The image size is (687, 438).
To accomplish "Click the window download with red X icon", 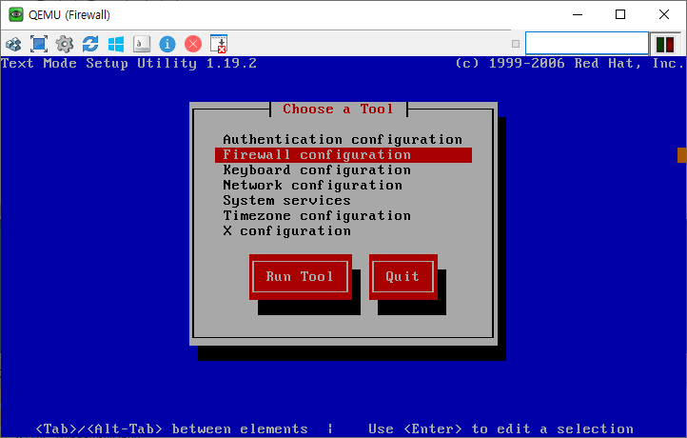I will coord(219,44).
